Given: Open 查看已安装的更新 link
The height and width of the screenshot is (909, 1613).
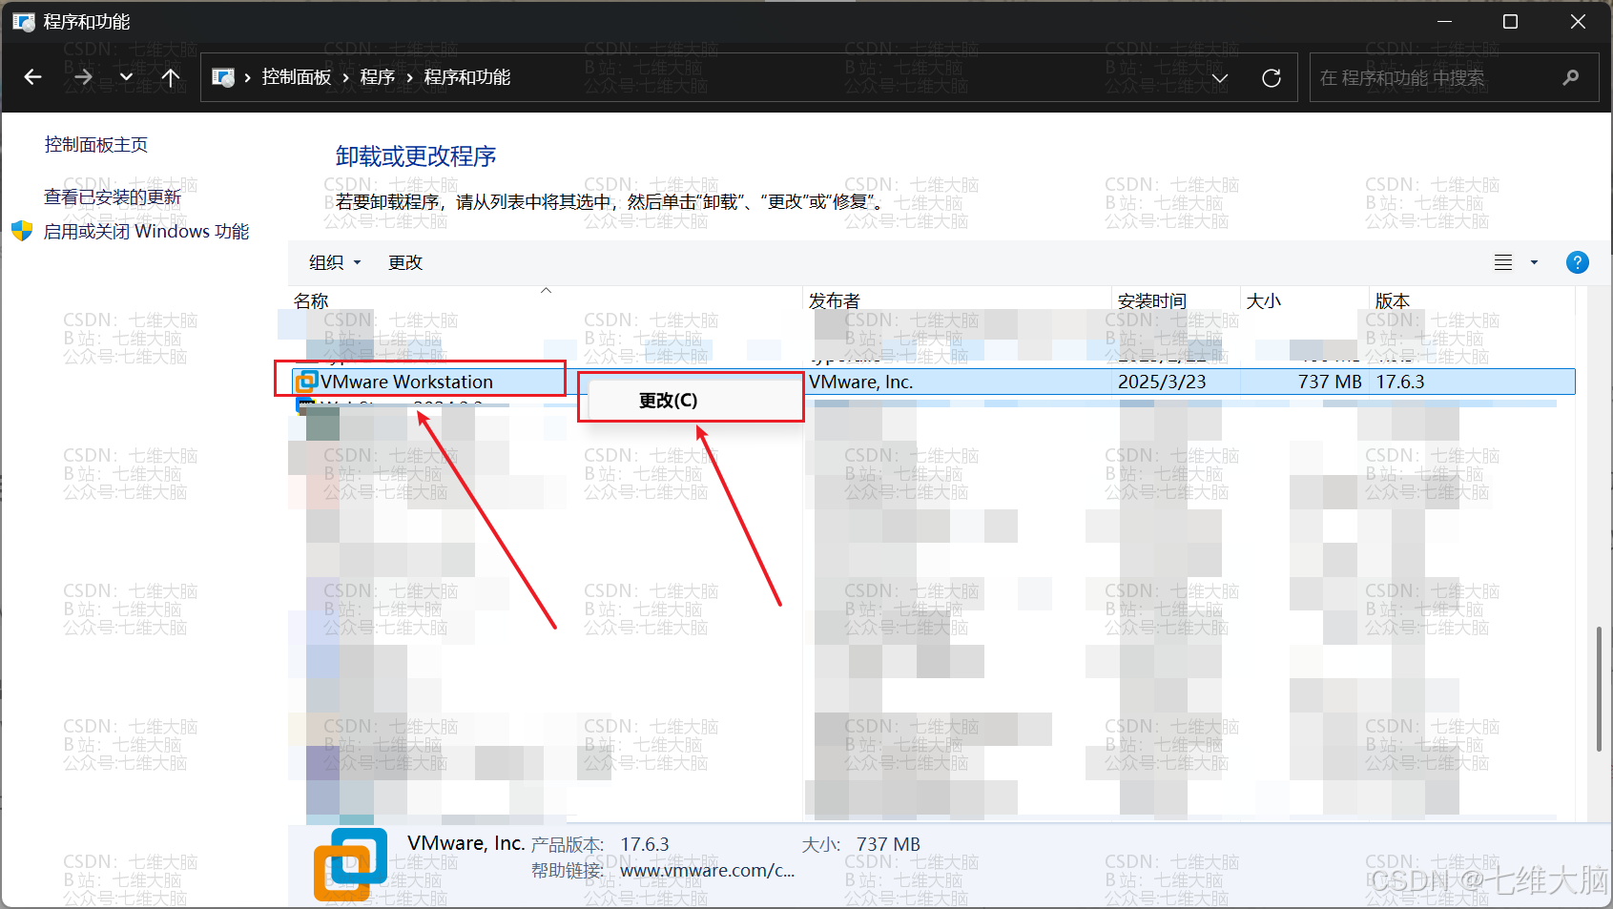Looking at the screenshot, I should [113, 197].
